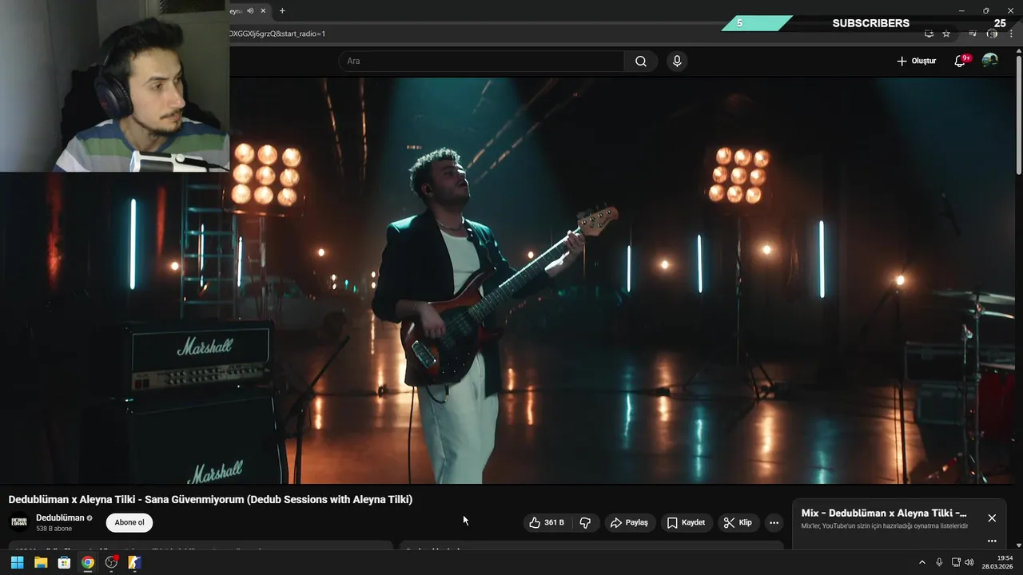The image size is (1023, 575).
Task: Click into the Ara search field
Action: click(x=482, y=61)
